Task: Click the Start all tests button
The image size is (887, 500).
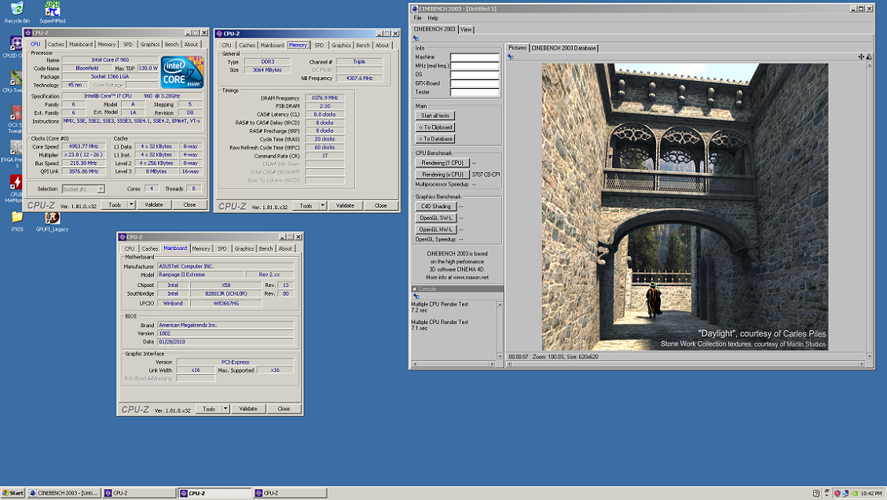Action: [435, 116]
